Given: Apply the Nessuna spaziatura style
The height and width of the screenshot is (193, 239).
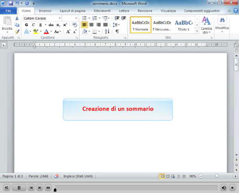Looking at the screenshot, I should (x=162, y=25).
